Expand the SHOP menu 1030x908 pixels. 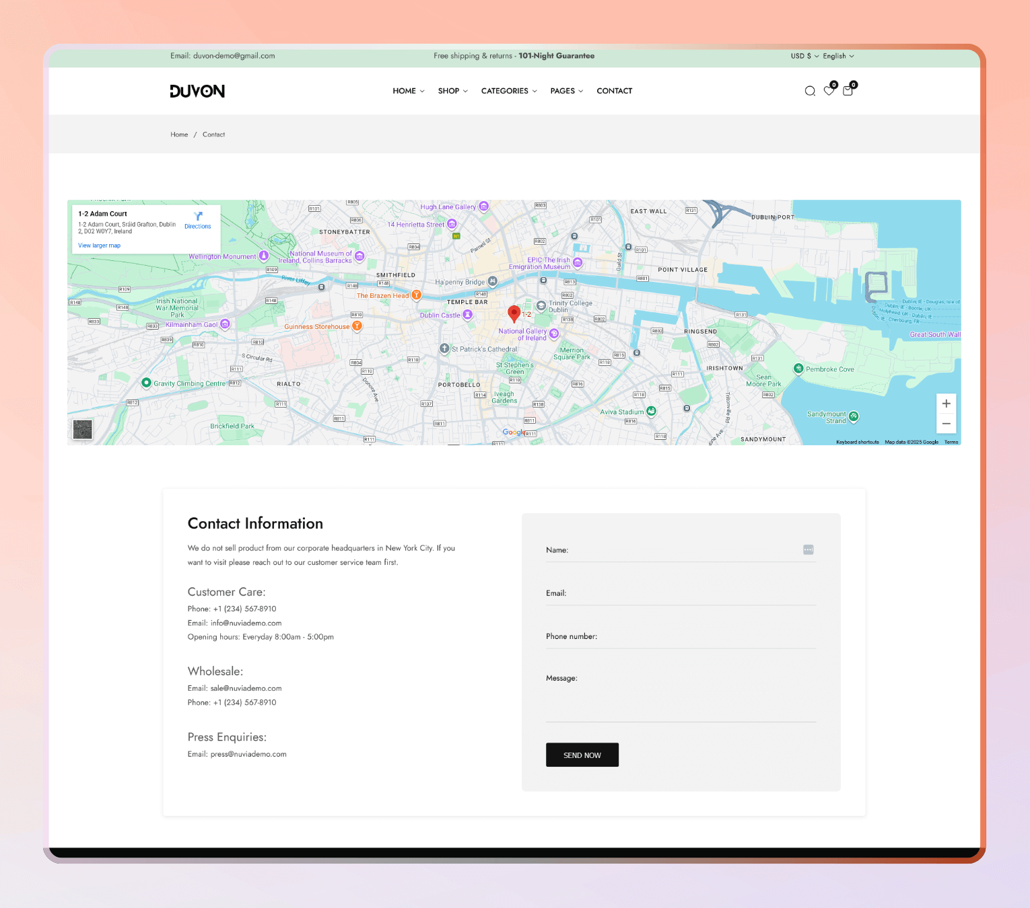point(453,91)
